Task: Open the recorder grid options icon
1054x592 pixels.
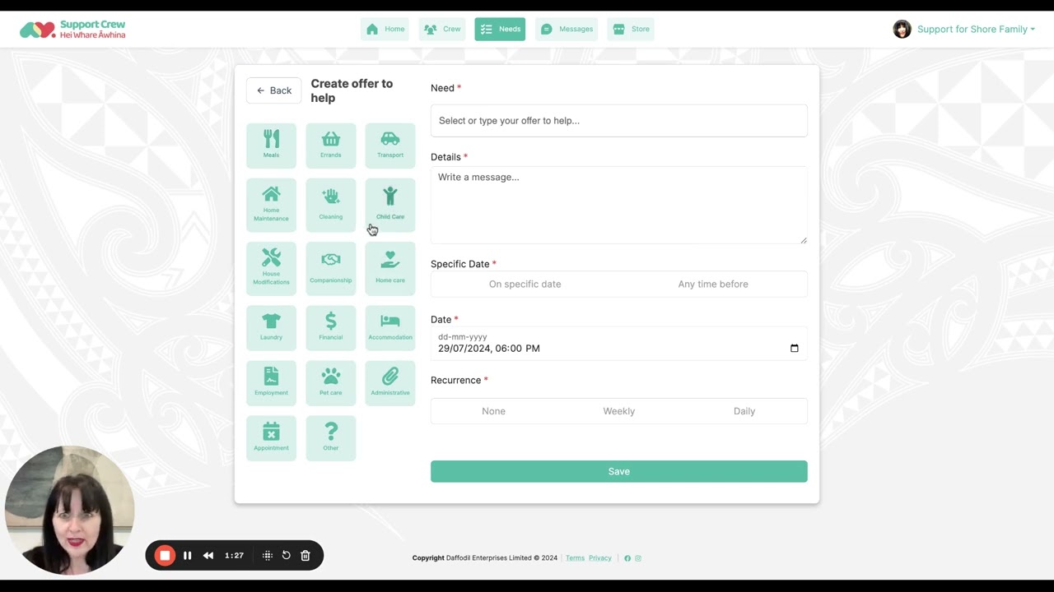Action: click(267, 556)
